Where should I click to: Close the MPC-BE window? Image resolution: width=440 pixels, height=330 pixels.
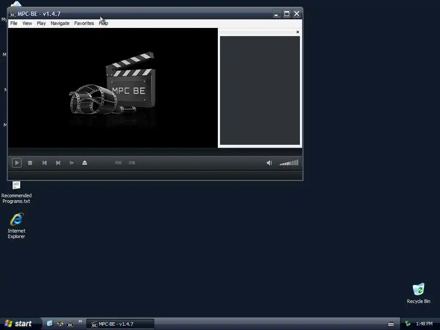click(x=296, y=14)
